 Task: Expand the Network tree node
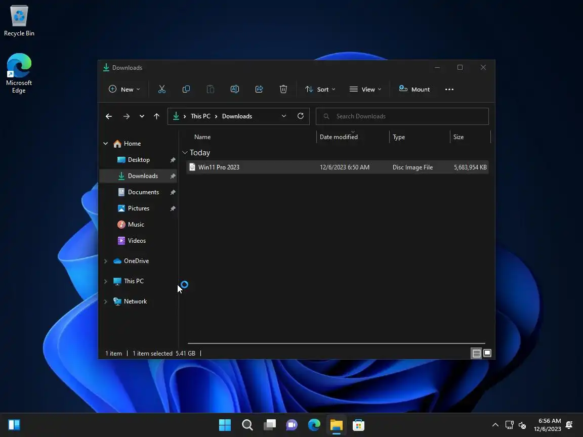click(x=106, y=301)
